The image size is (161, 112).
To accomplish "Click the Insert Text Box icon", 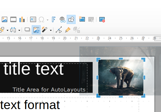I will point(33,19).
